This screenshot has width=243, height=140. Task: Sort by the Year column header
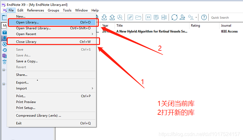tap(108, 26)
